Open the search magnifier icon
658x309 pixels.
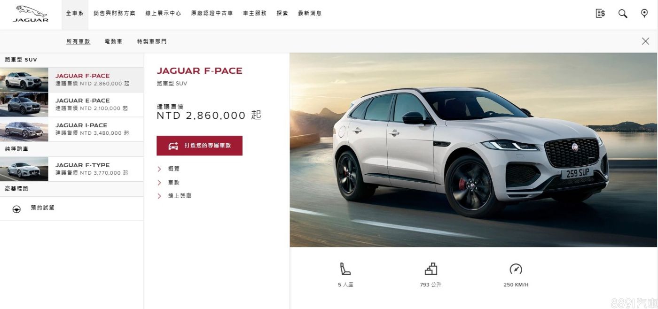623,14
